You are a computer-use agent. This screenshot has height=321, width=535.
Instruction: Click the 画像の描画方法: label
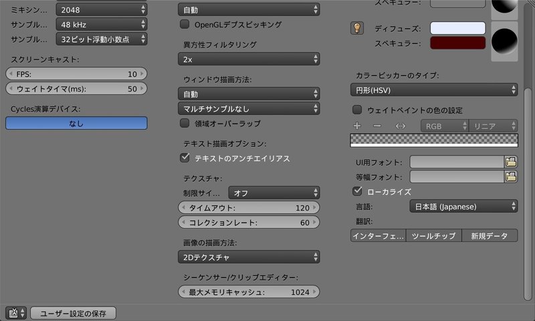pyautogui.click(x=210, y=243)
